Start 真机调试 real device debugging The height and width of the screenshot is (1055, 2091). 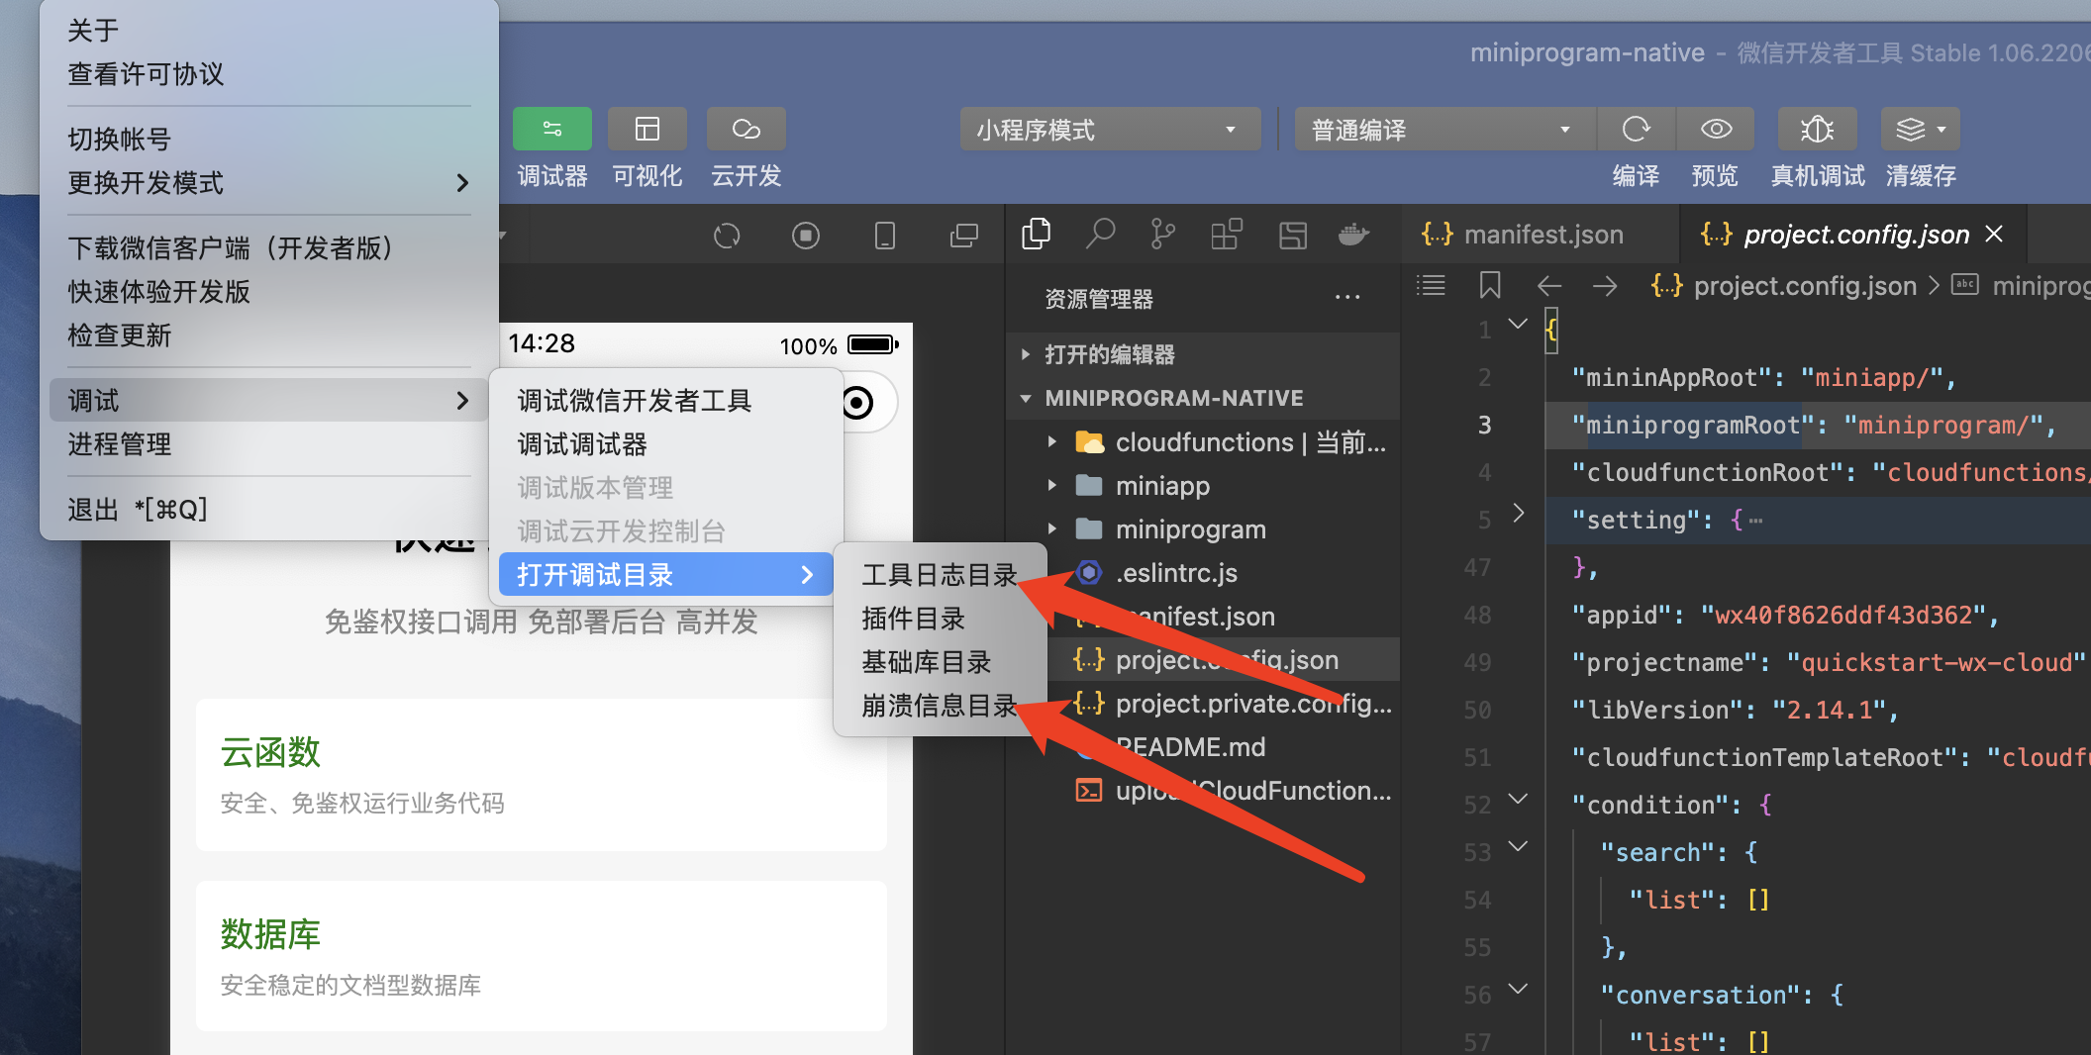1818,129
